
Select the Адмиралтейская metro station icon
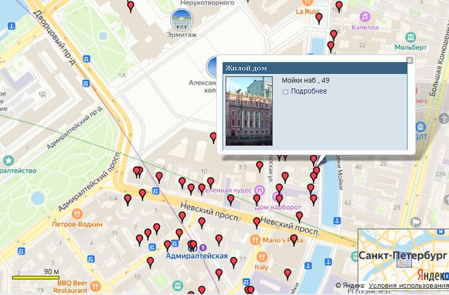click(203, 247)
